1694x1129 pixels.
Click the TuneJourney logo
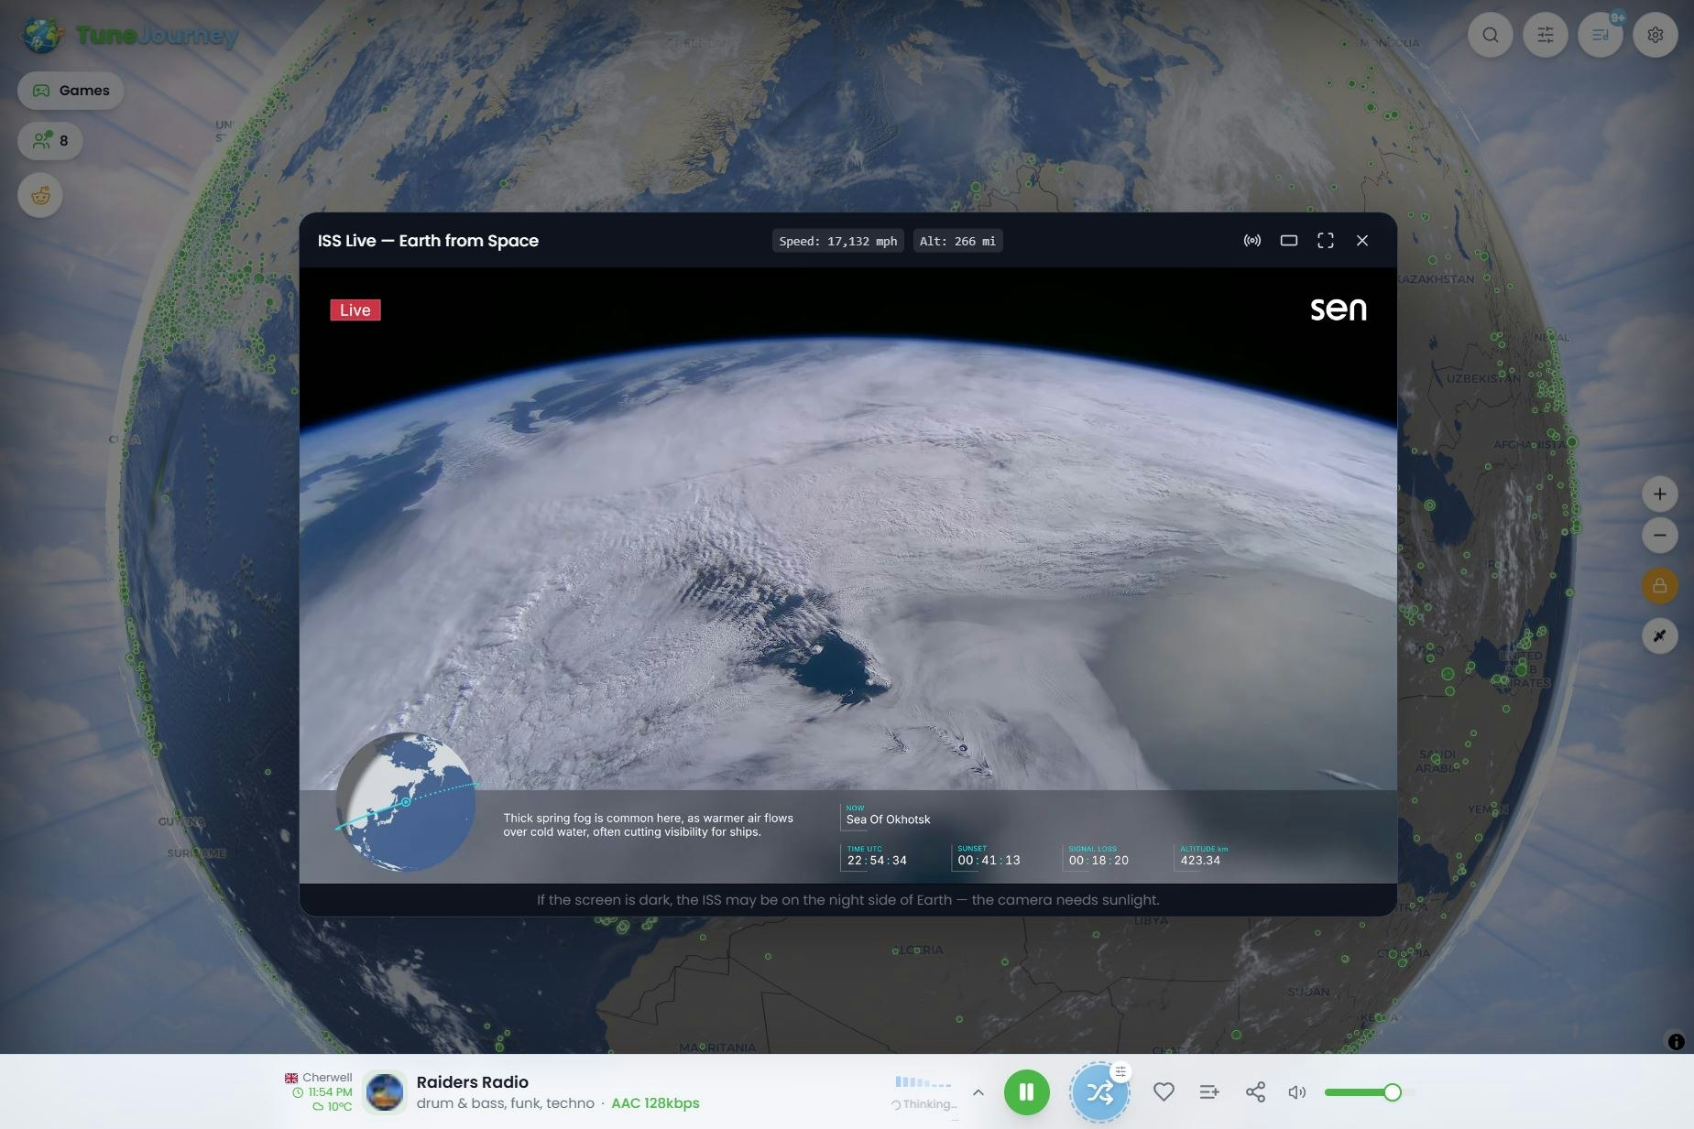130,35
